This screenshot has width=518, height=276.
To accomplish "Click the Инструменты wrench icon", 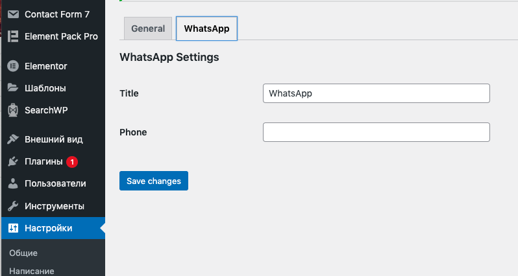I will (13, 206).
